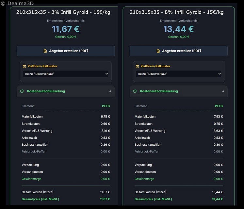Click the Plattform-Kalkulator store icon in right panel
Image resolution: width=244 pixels, height=209 pixels.
point(138,66)
